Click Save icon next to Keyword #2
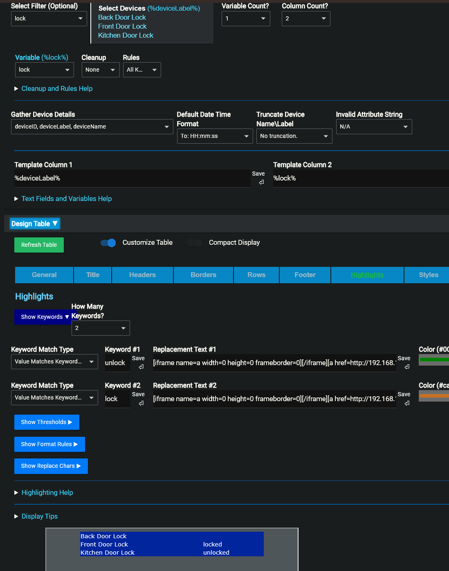Image resolution: width=449 pixels, height=571 pixels. [x=141, y=403]
